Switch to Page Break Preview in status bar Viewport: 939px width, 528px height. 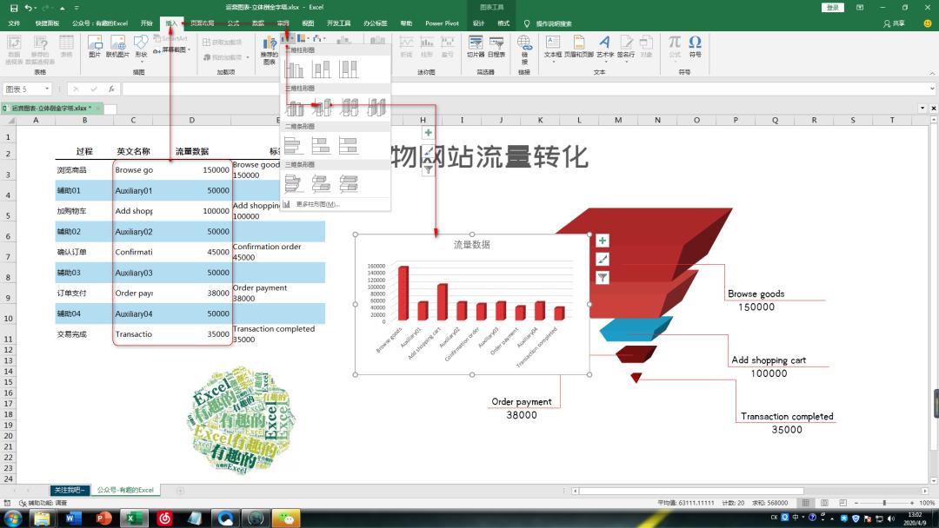843,502
